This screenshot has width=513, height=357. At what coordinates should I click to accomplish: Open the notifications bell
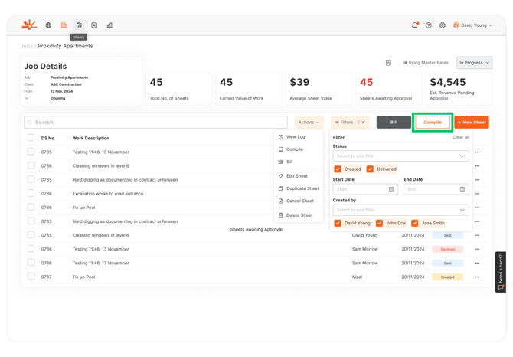pyautogui.click(x=415, y=25)
